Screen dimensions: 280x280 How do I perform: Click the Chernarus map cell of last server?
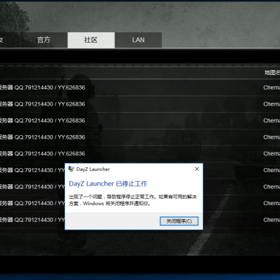[x=272, y=220]
